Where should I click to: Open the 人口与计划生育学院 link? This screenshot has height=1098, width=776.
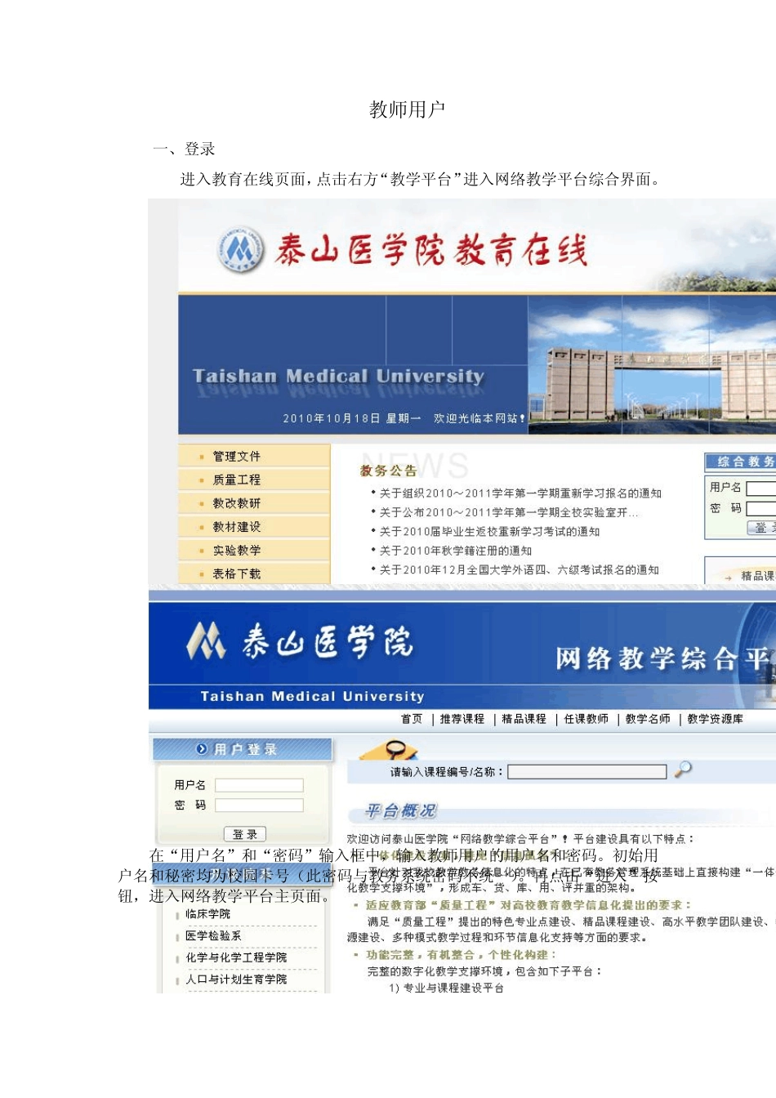point(236,979)
